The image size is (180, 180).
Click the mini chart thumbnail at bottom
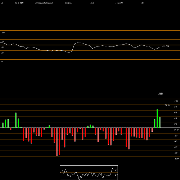point(89,172)
